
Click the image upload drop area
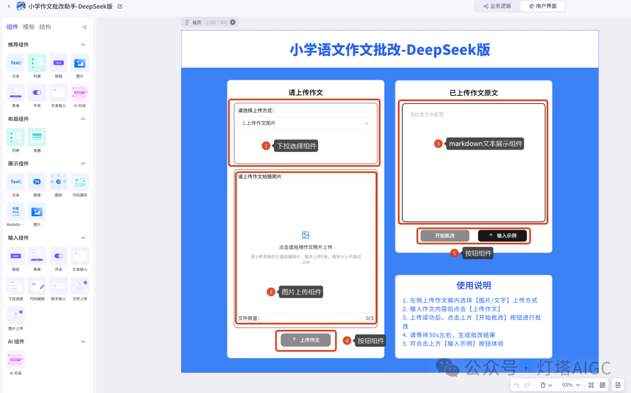point(306,248)
